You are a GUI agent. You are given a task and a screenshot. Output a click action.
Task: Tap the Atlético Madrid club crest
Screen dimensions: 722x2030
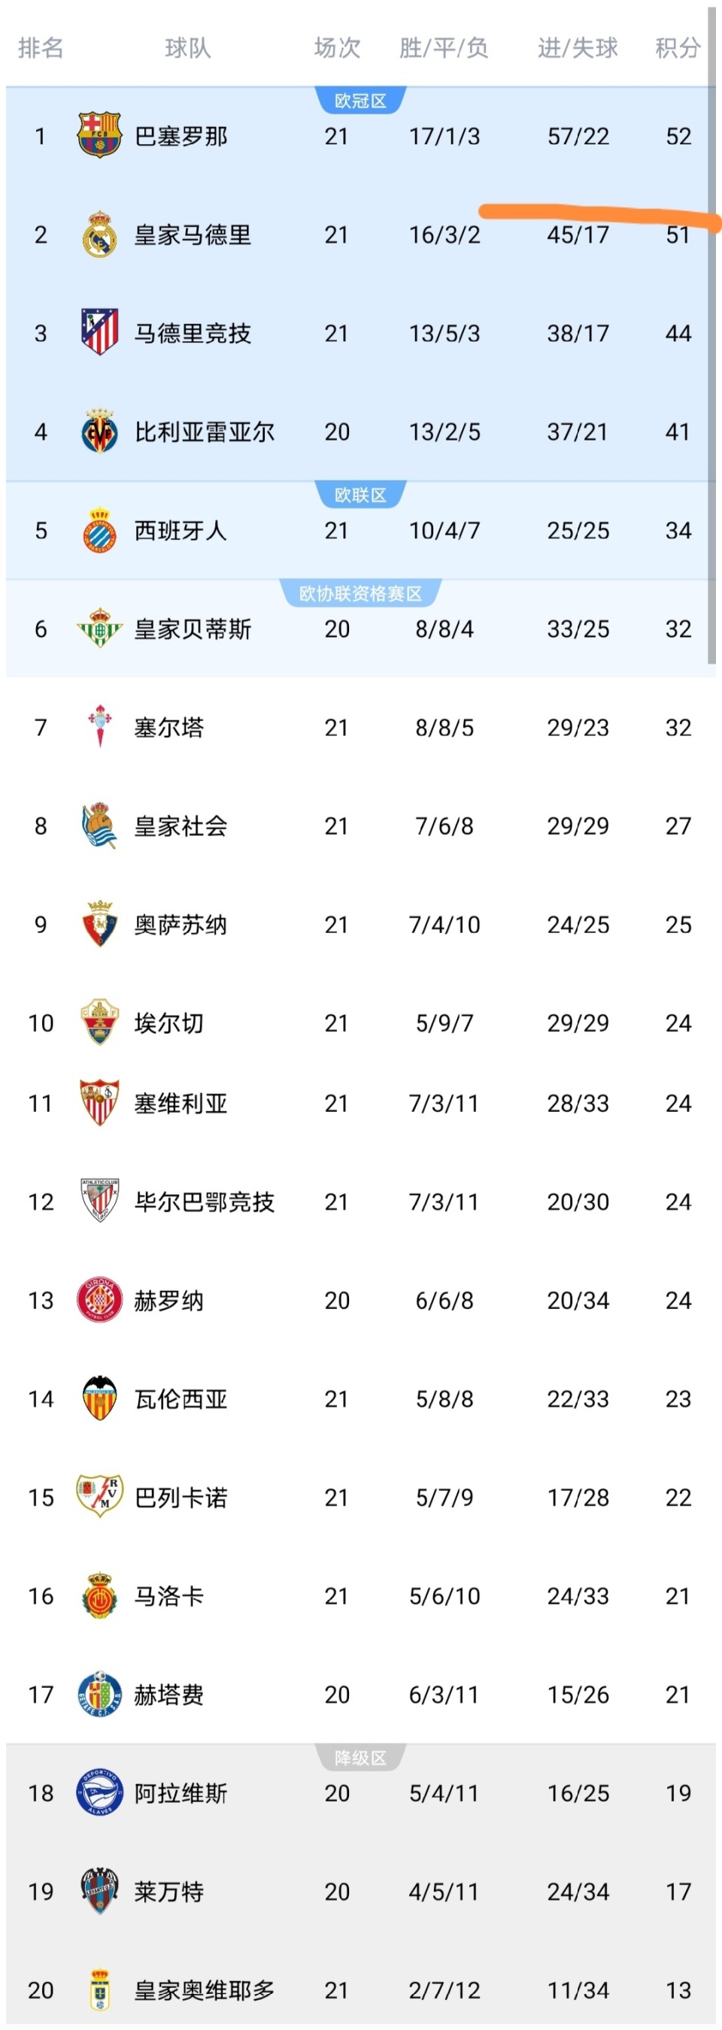click(x=99, y=332)
